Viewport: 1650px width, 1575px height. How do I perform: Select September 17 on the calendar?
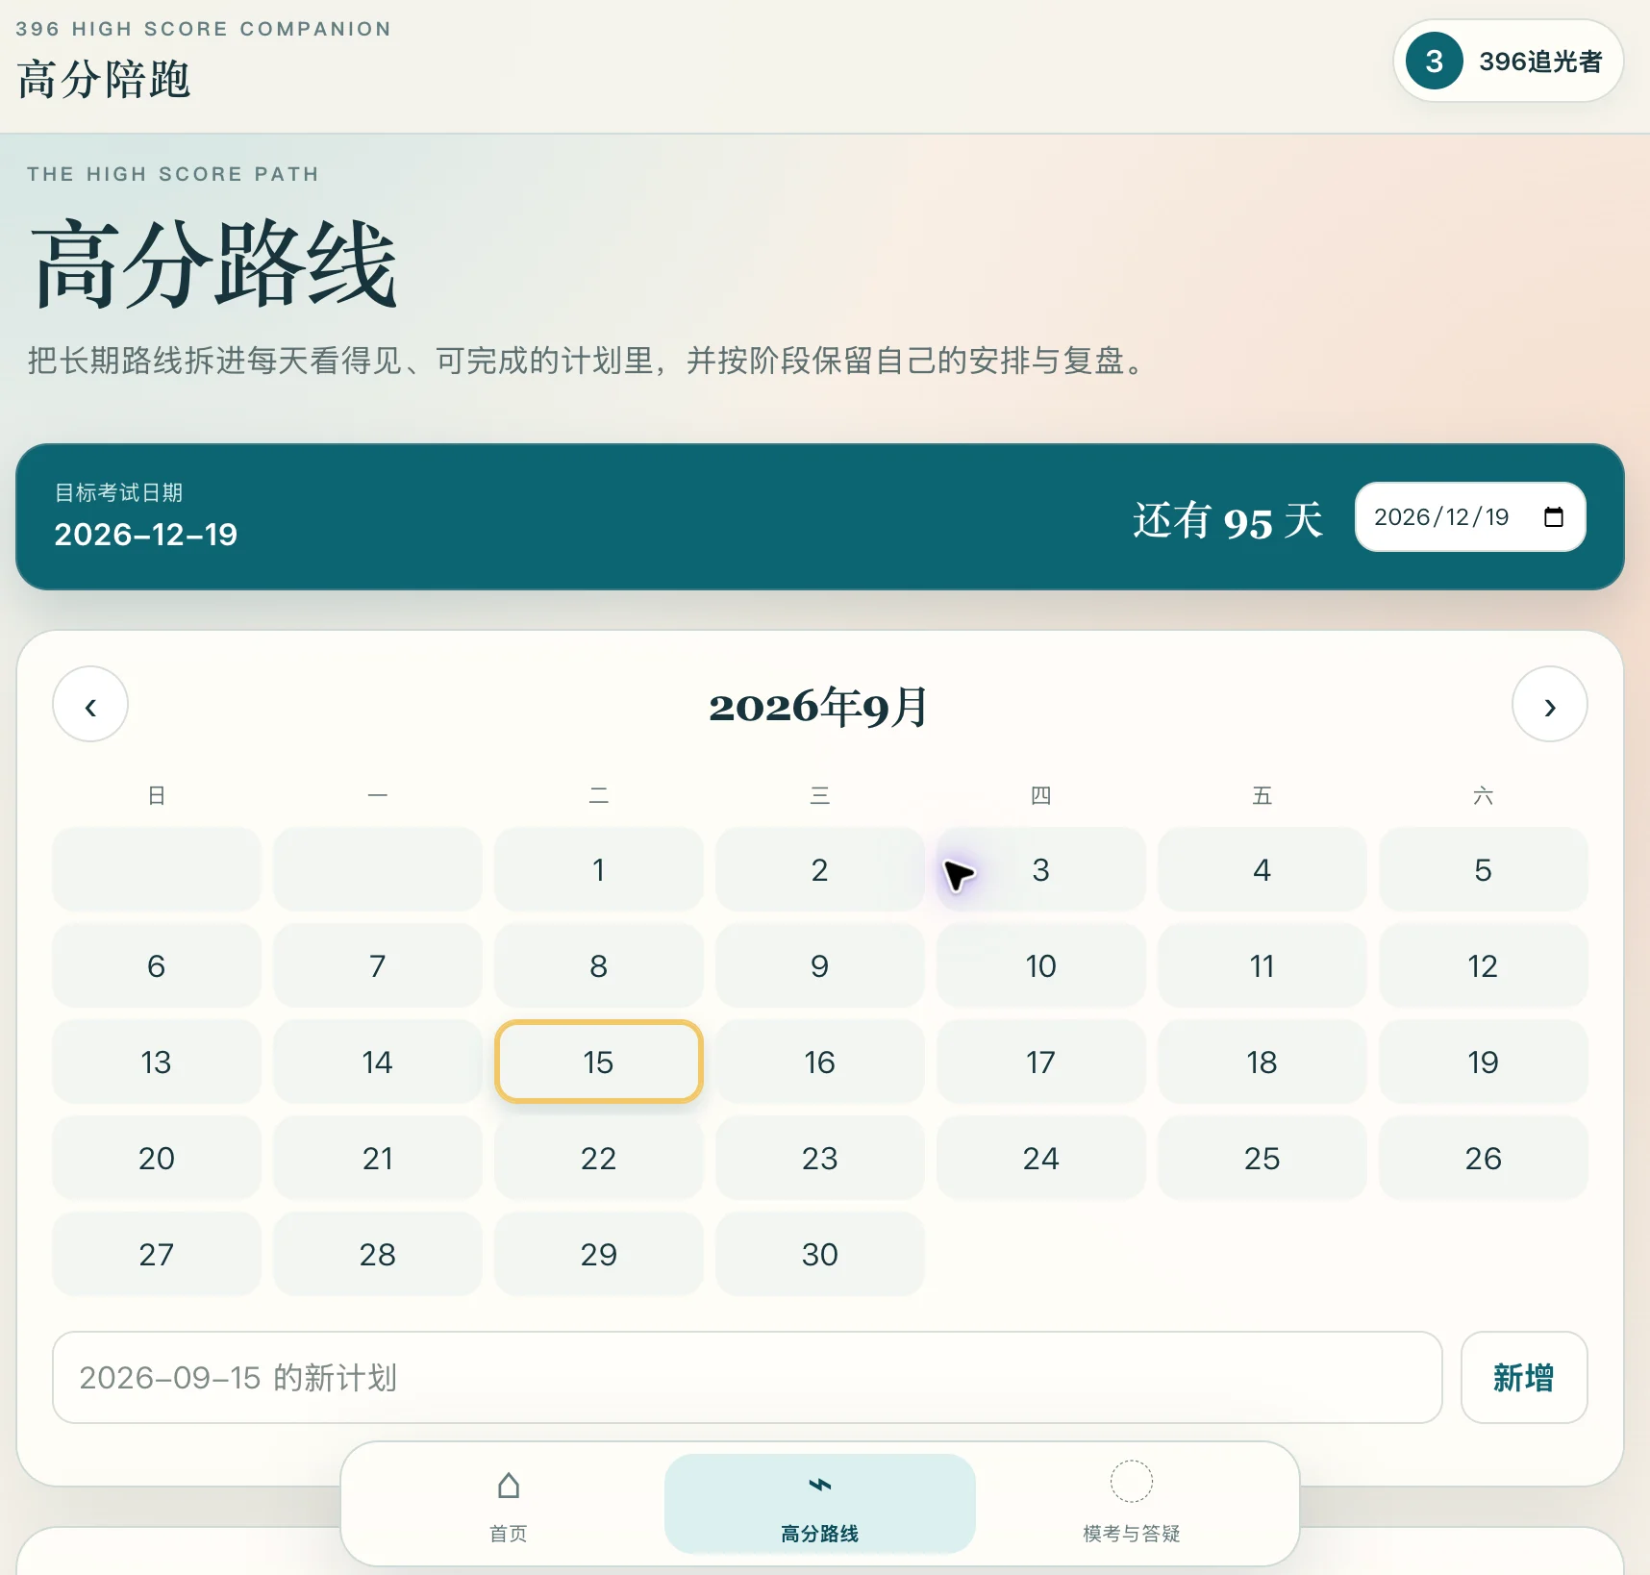(1040, 1062)
